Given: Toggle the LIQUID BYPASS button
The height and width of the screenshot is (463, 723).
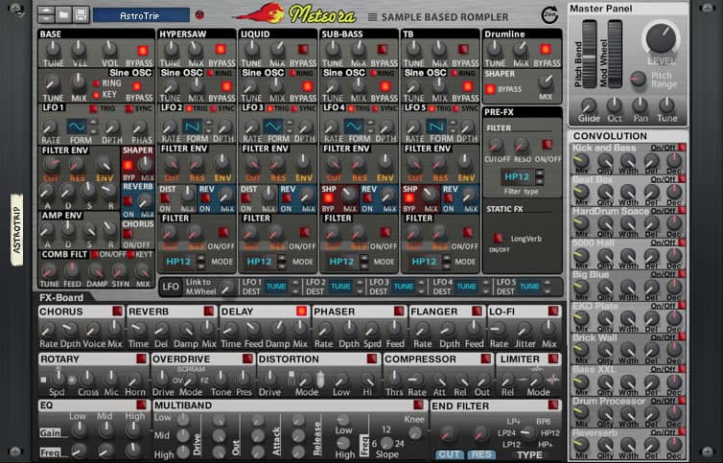Looking at the screenshot, I should tap(303, 49).
